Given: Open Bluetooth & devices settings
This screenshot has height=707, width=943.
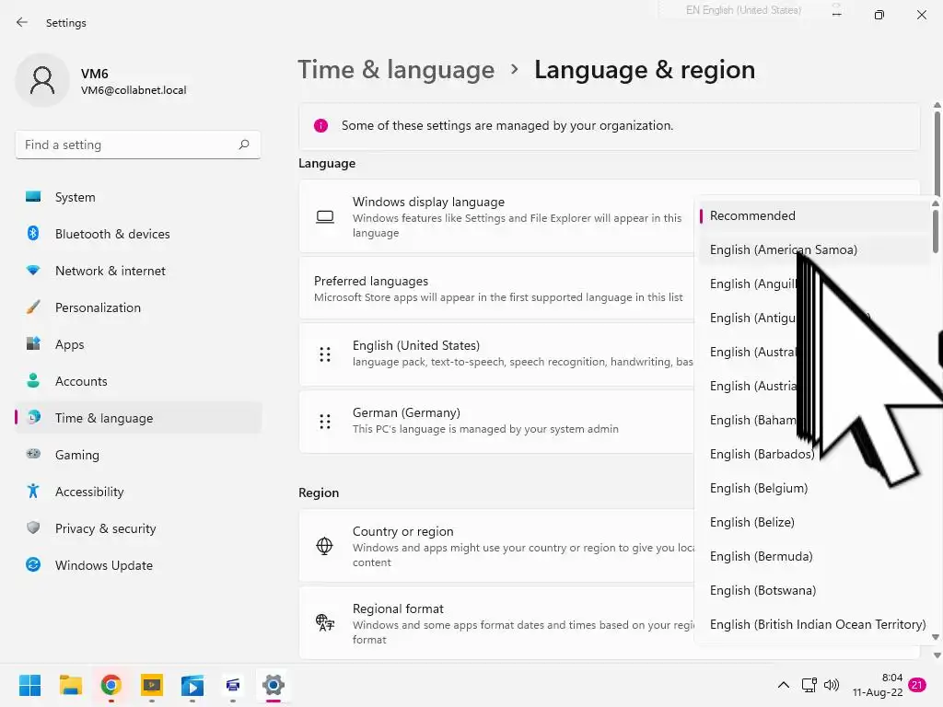Looking at the screenshot, I should click(138, 234).
